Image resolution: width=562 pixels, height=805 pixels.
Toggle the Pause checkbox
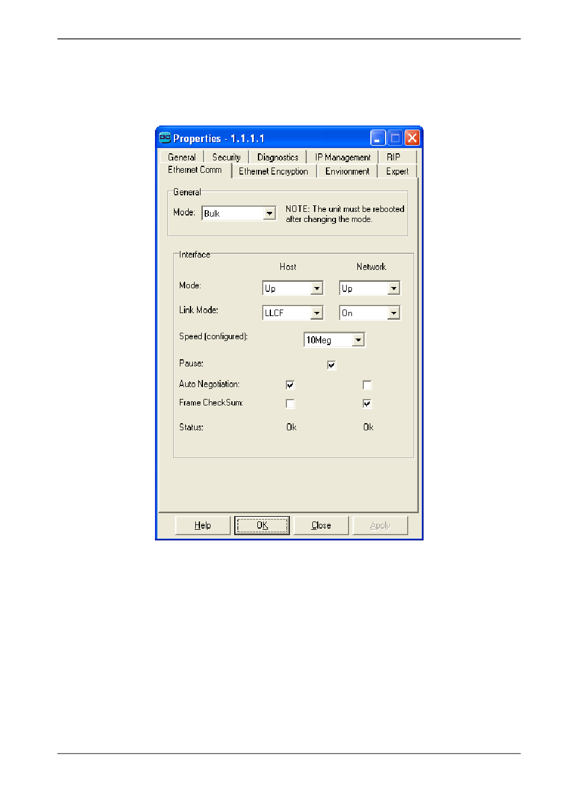point(332,365)
